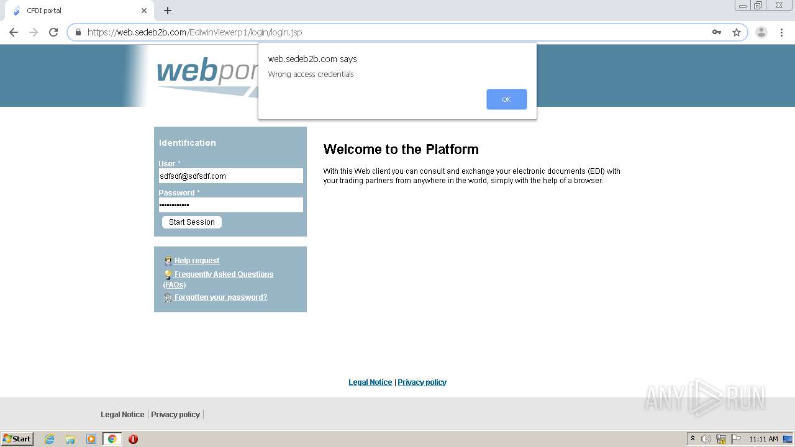
Task: Click red stop-sign security icon in taskbar
Action: 133,439
